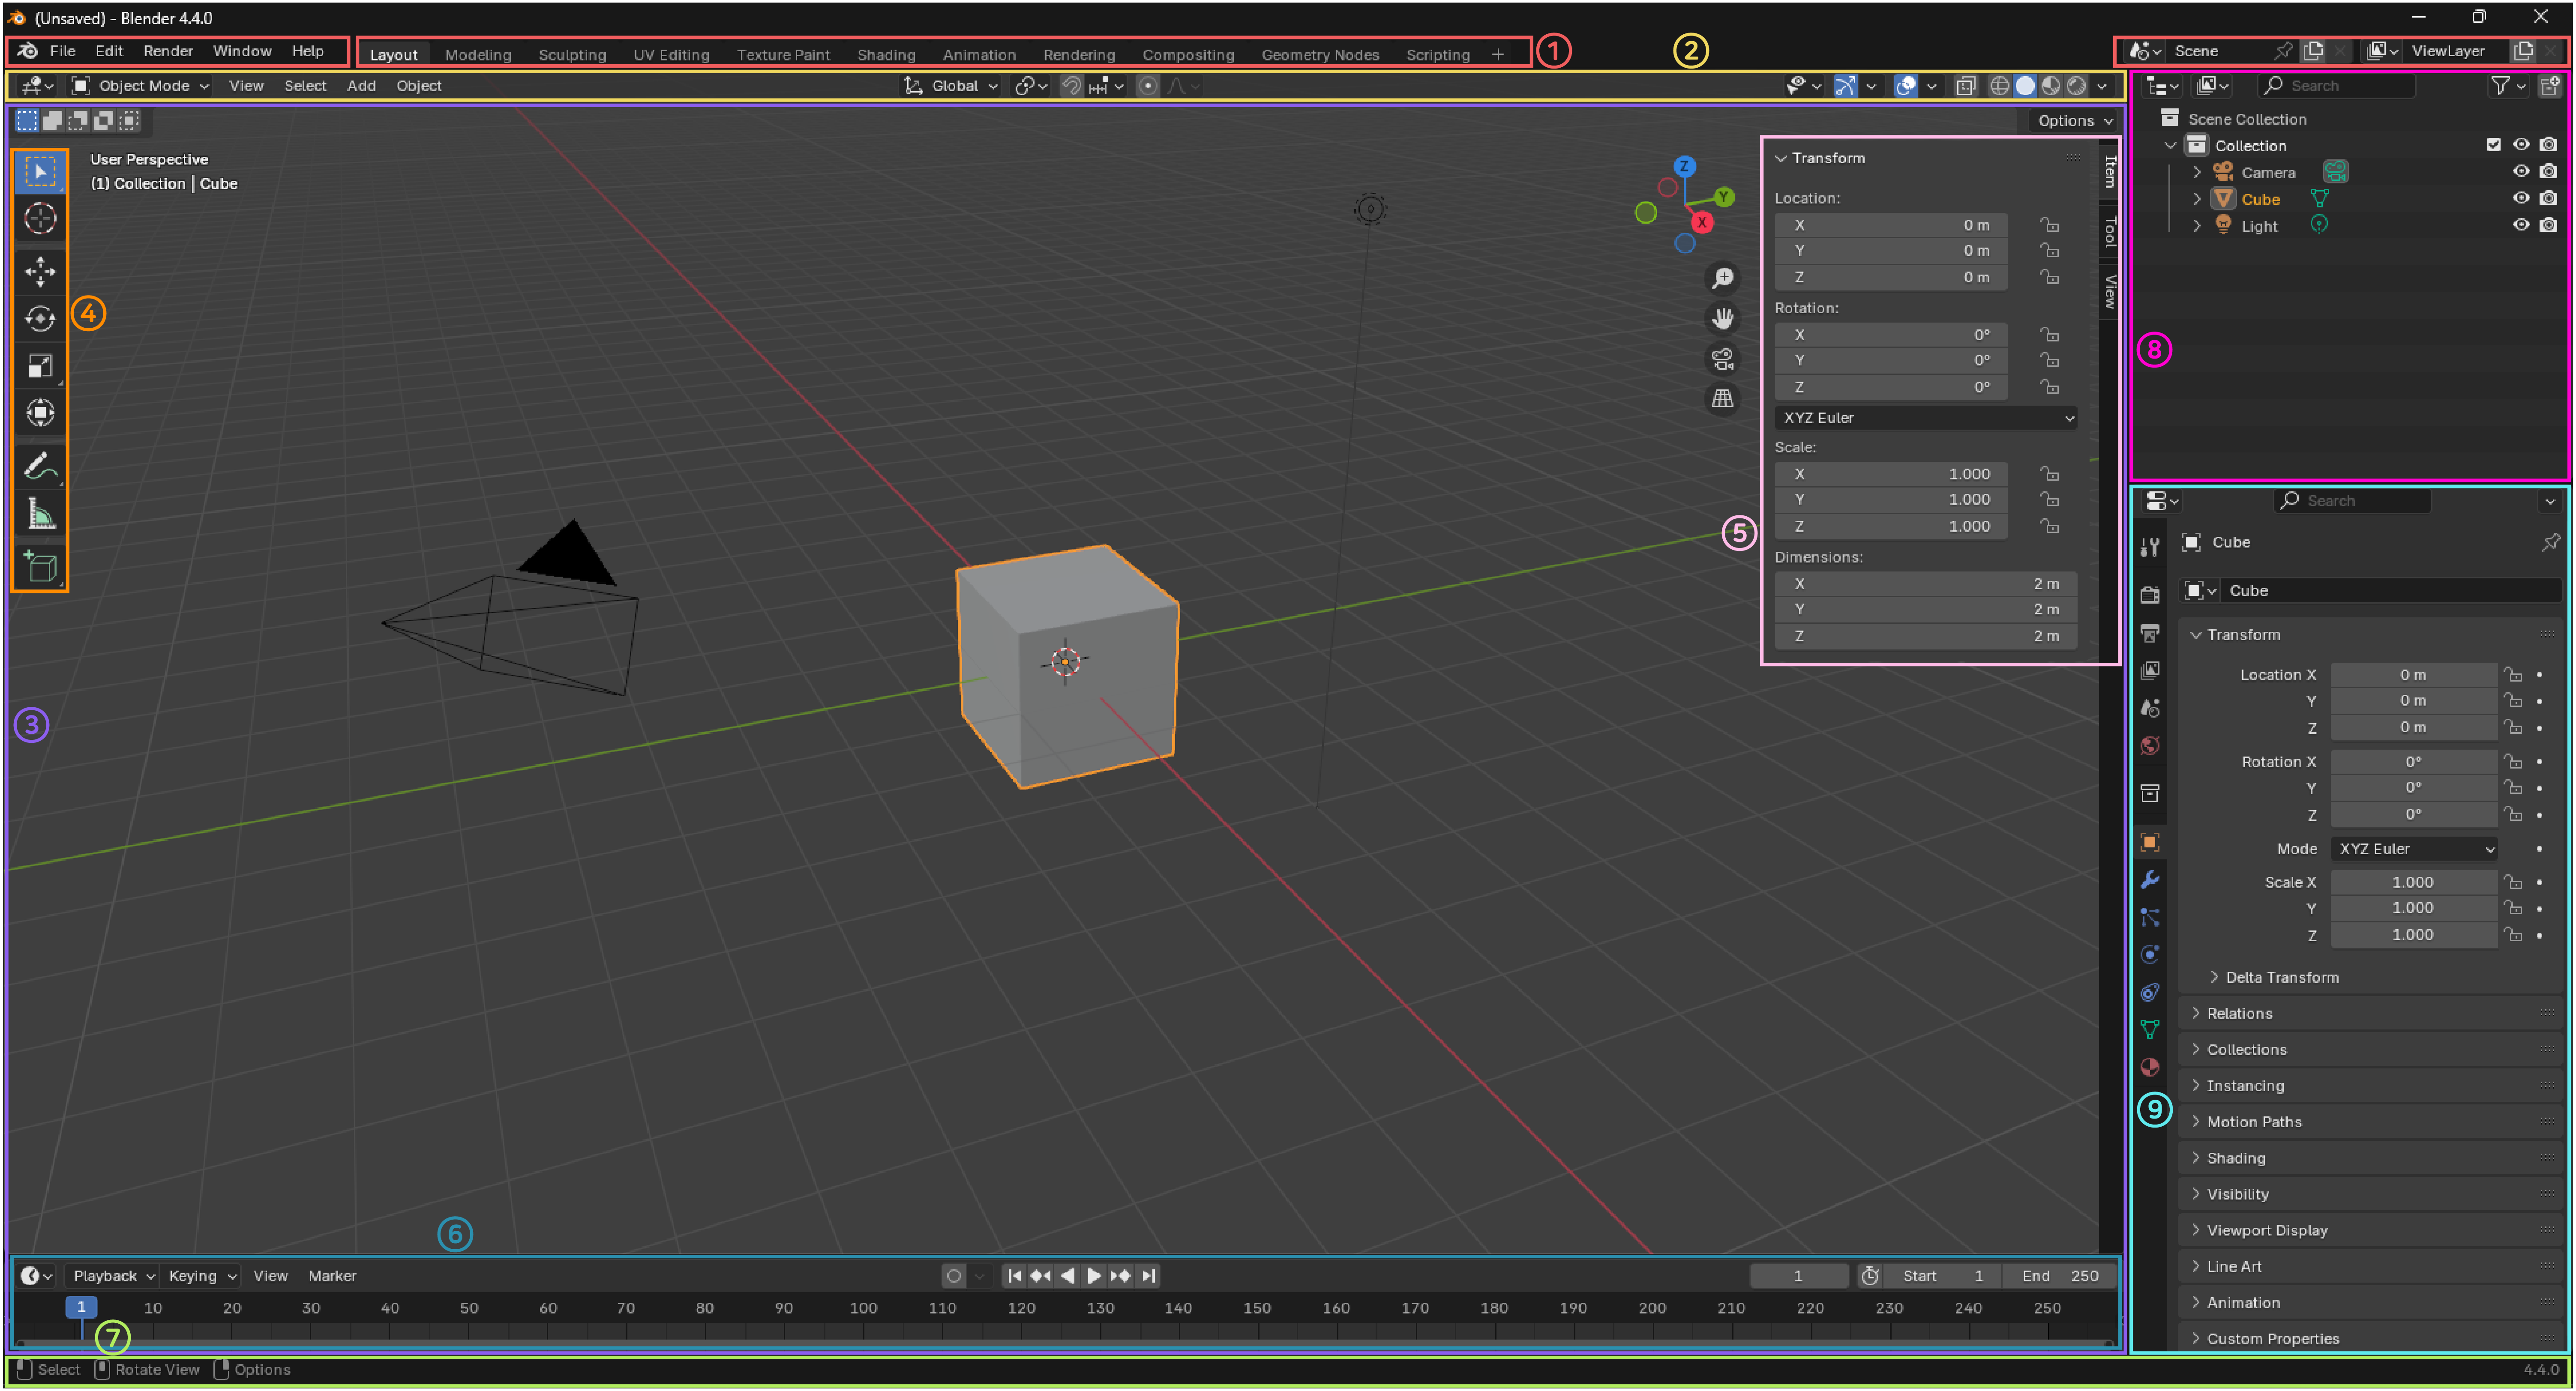
Task: Select the Scale tool in toolbar
Action: 40,366
